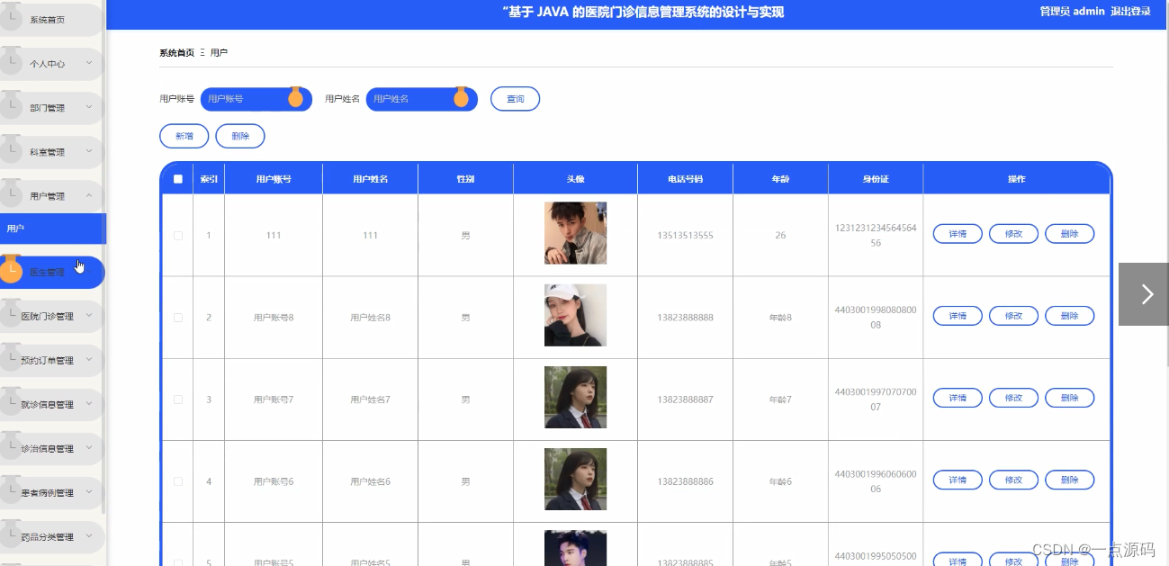Click 管理员 admin in header
The height and width of the screenshot is (566, 1169).
tap(1072, 12)
